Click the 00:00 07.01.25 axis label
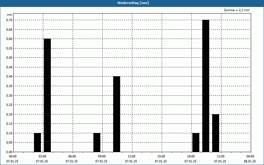Image resolution: width=264 pixels, height=165 pixels. click(13, 159)
